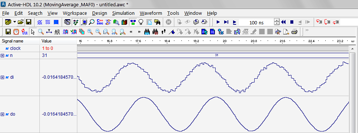Click inside the 100 ns time field
The height and width of the screenshot is (133, 358).
tap(256, 23)
